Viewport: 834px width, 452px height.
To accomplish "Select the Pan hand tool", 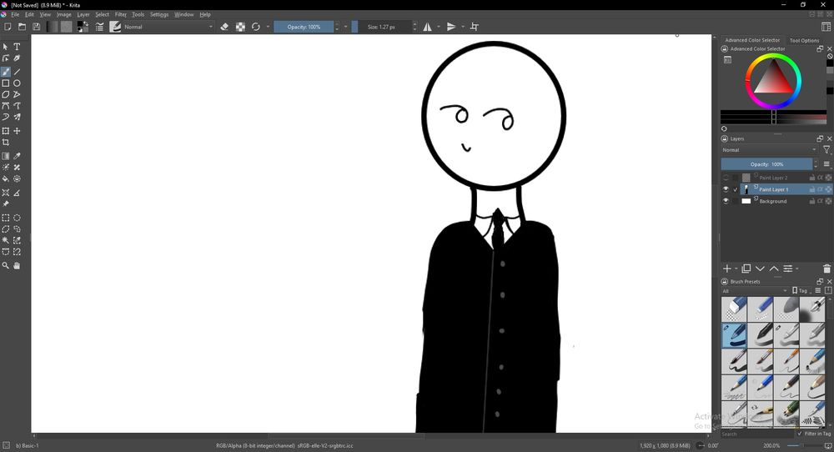I will click(17, 265).
